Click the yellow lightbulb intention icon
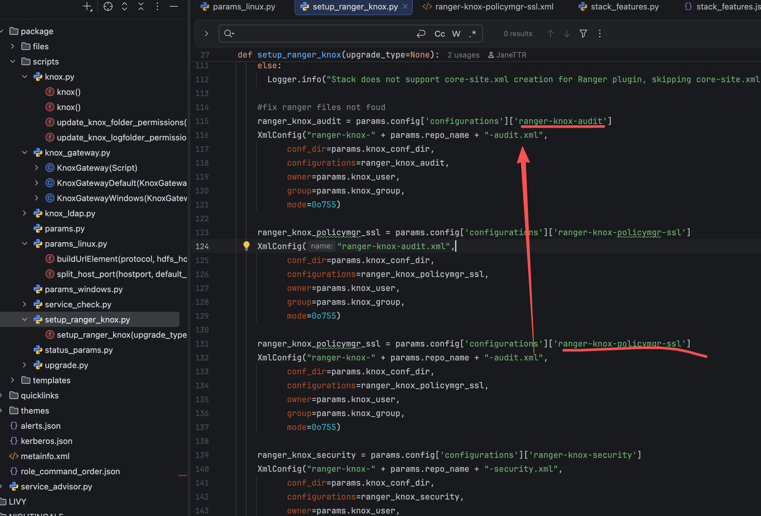 tap(246, 246)
